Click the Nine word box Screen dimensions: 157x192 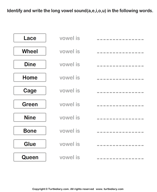[30, 117]
